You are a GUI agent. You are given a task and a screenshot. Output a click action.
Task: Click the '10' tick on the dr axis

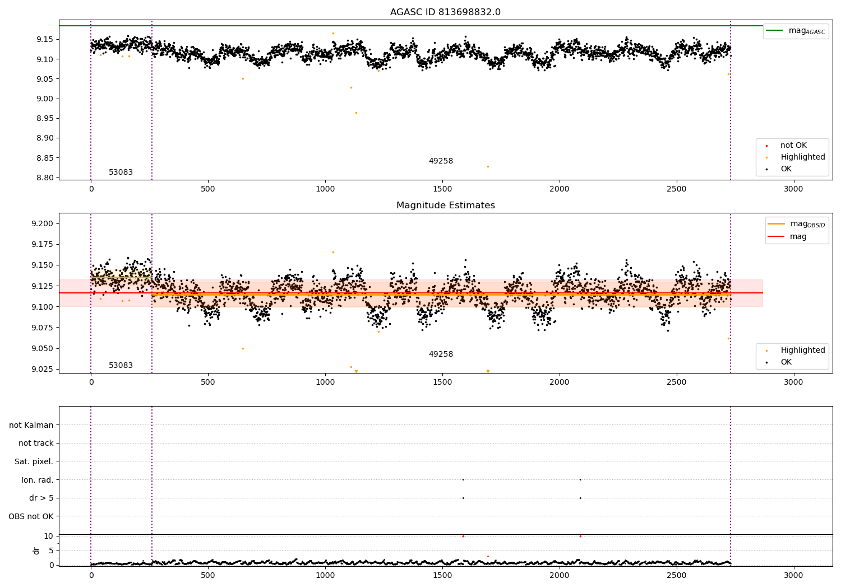tap(49, 536)
